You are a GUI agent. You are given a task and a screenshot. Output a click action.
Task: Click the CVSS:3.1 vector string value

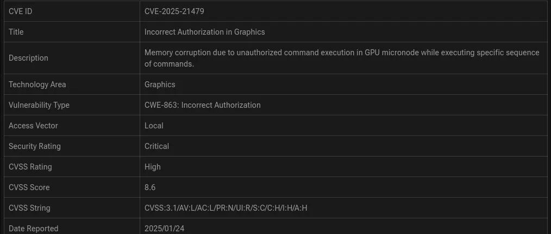coord(226,208)
